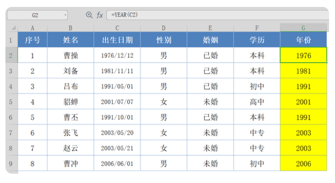The width and height of the screenshot is (335, 183).
Task: Select row 9 header
Action: 11,164
